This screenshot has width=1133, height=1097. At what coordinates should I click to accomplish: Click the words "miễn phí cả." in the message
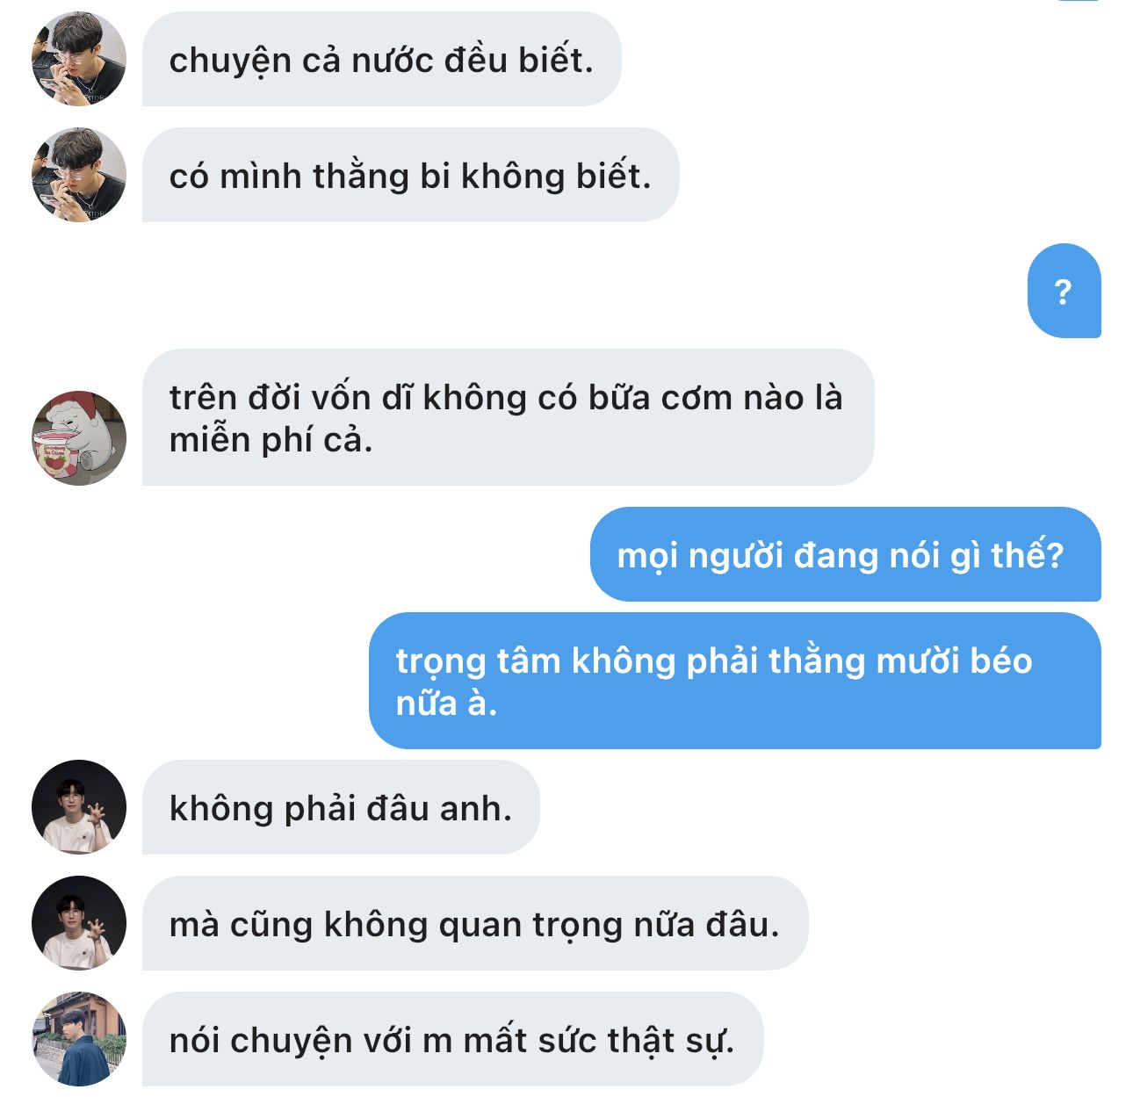click(271, 440)
